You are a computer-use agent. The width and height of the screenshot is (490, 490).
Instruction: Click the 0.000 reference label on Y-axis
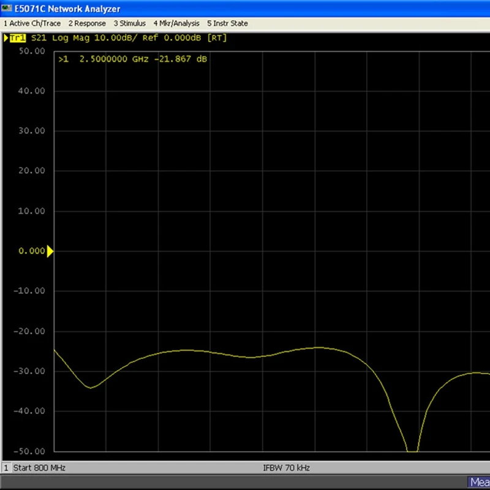click(x=32, y=251)
